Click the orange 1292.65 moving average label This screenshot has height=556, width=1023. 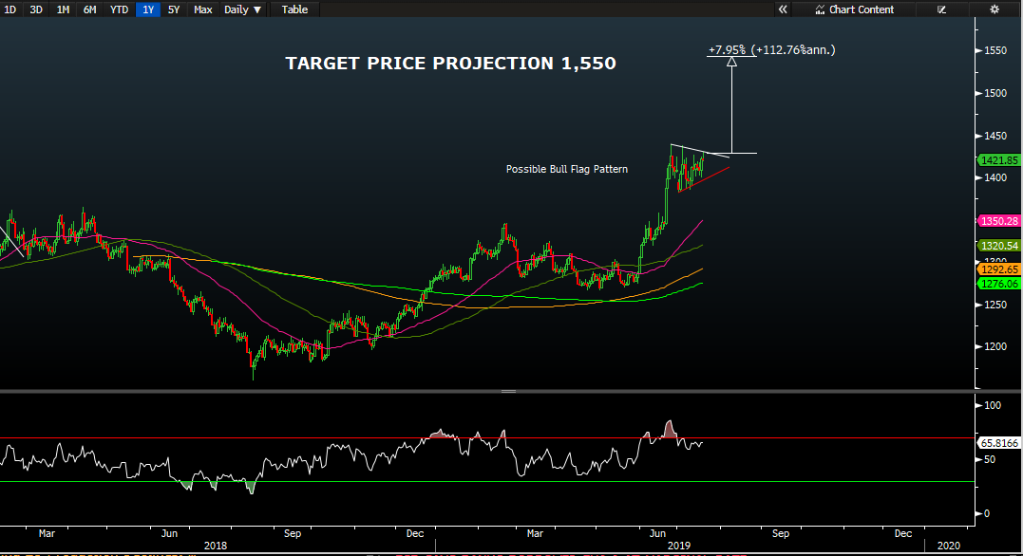999,269
